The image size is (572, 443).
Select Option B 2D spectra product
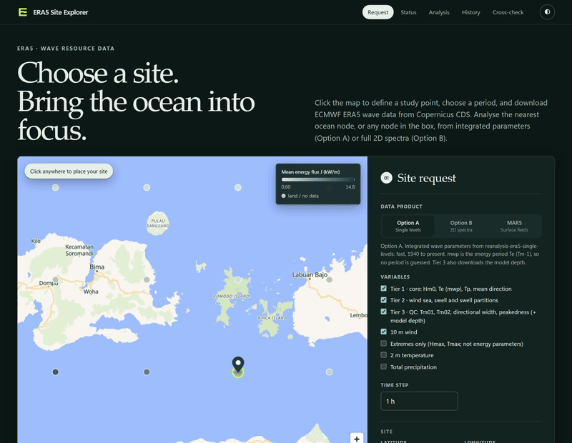(x=461, y=226)
